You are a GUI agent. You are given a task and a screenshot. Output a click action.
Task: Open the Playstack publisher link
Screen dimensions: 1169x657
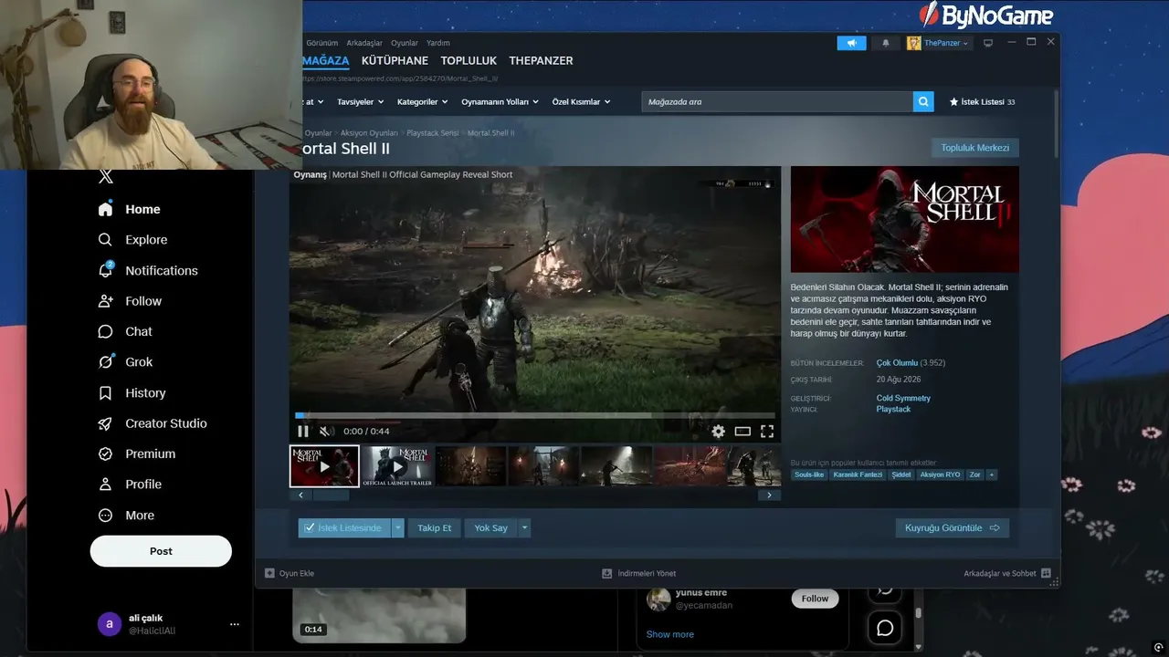(x=893, y=410)
